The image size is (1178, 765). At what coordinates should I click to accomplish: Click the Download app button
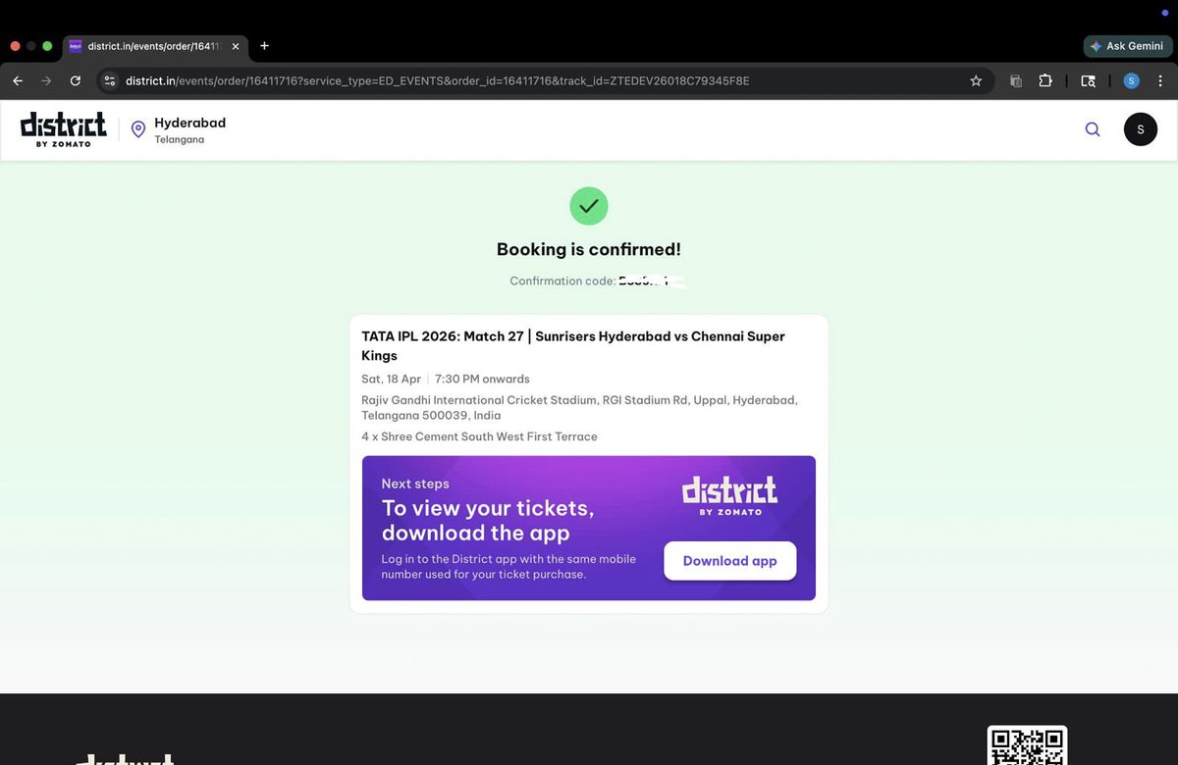click(x=729, y=561)
